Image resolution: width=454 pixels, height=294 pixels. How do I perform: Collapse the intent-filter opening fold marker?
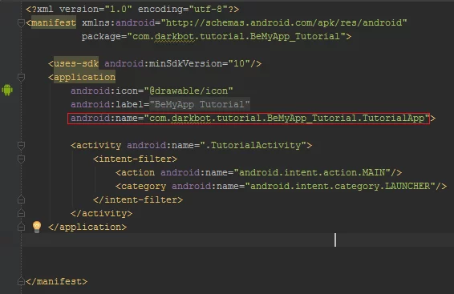coord(21,159)
